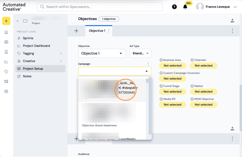Click the Custom Campaign Cnversion globe icon
Image resolution: width=242 pixels, height=157 pixels.
[161, 73]
